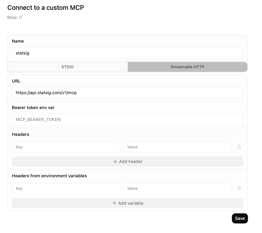
Task: Select the Streamable HTTP tab
Action: 187,67
